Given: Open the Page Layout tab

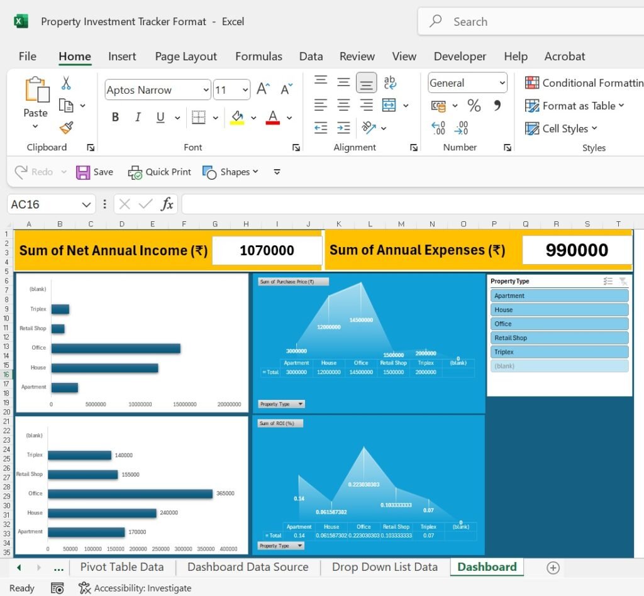Looking at the screenshot, I should point(186,56).
